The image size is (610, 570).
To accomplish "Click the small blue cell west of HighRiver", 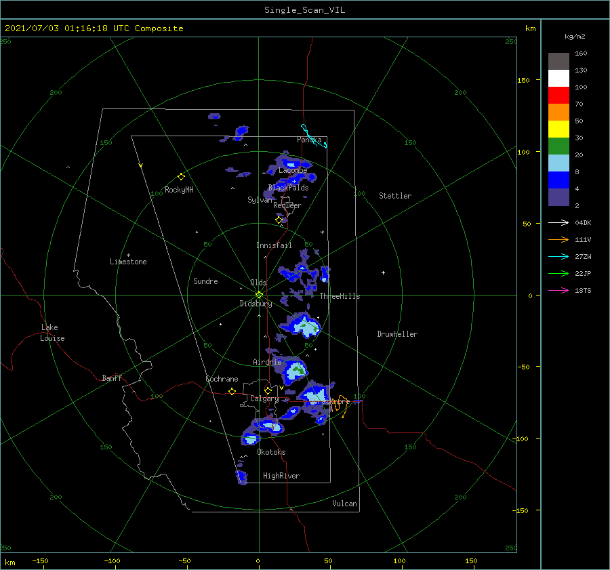I will point(241,476).
